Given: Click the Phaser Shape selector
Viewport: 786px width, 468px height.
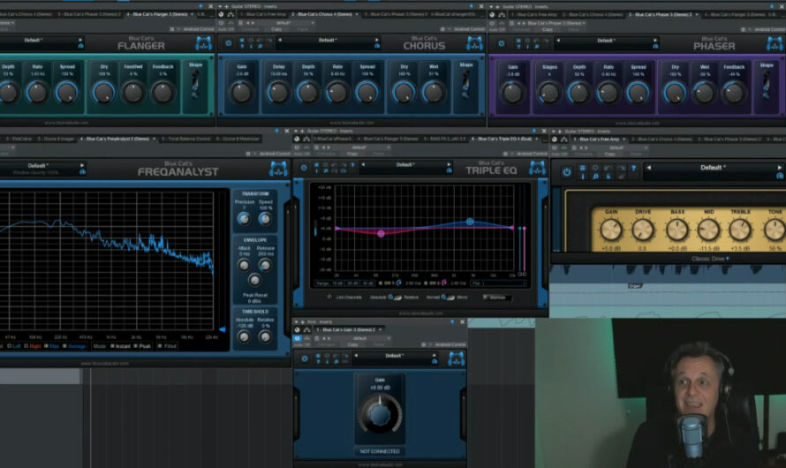Looking at the screenshot, I should point(766,84).
